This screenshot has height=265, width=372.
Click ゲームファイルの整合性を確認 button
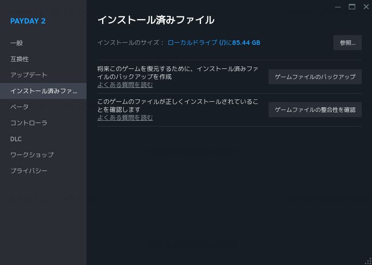(315, 110)
